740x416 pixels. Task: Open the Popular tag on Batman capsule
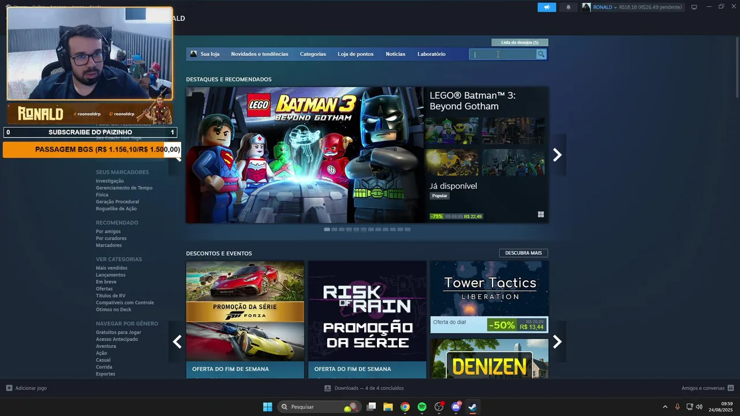[440, 196]
